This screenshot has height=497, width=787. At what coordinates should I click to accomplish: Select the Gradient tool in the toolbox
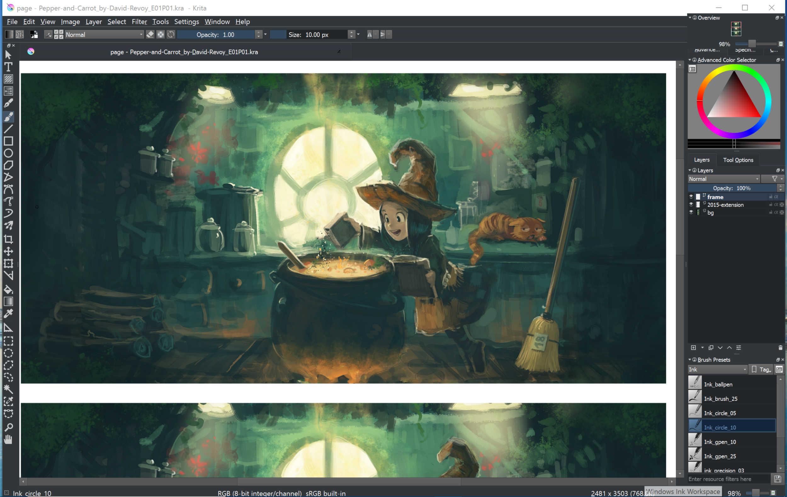click(8, 302)
